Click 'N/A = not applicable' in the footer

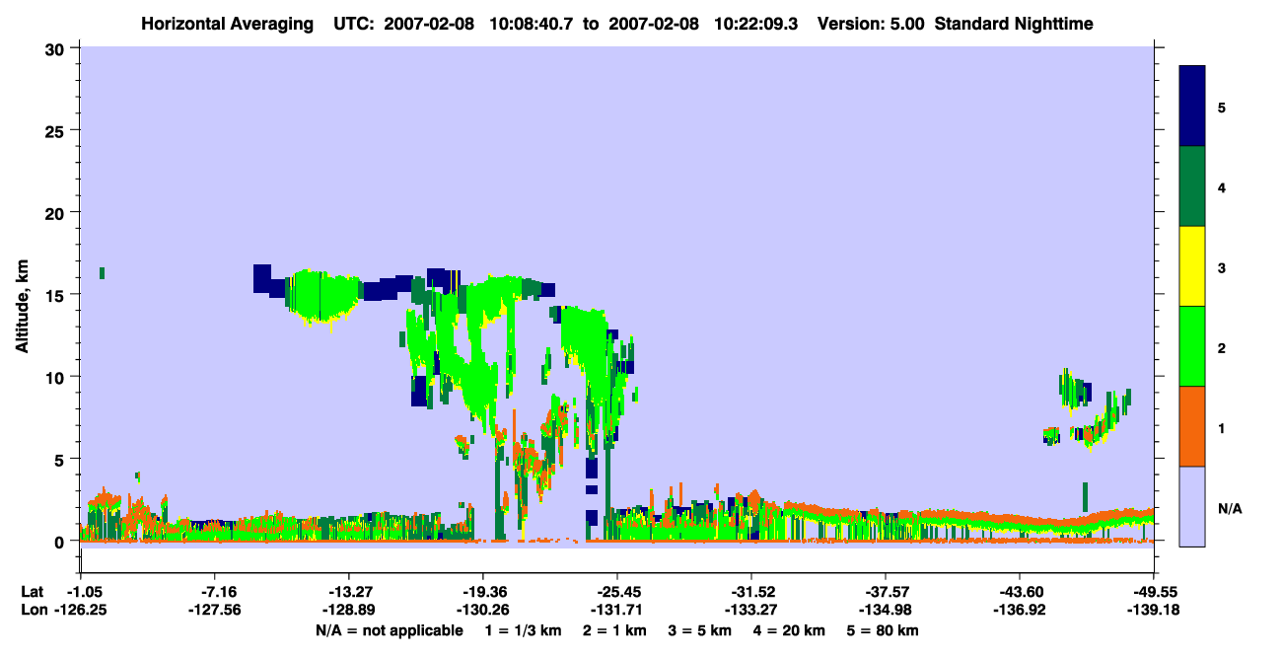[390, 630]
